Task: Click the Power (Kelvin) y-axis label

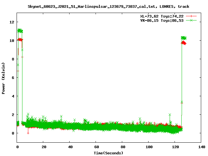Action: tap(3, 78)
